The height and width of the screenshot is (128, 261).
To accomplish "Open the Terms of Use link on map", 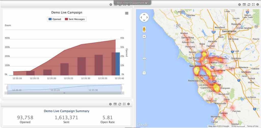I will click(253, 126).
